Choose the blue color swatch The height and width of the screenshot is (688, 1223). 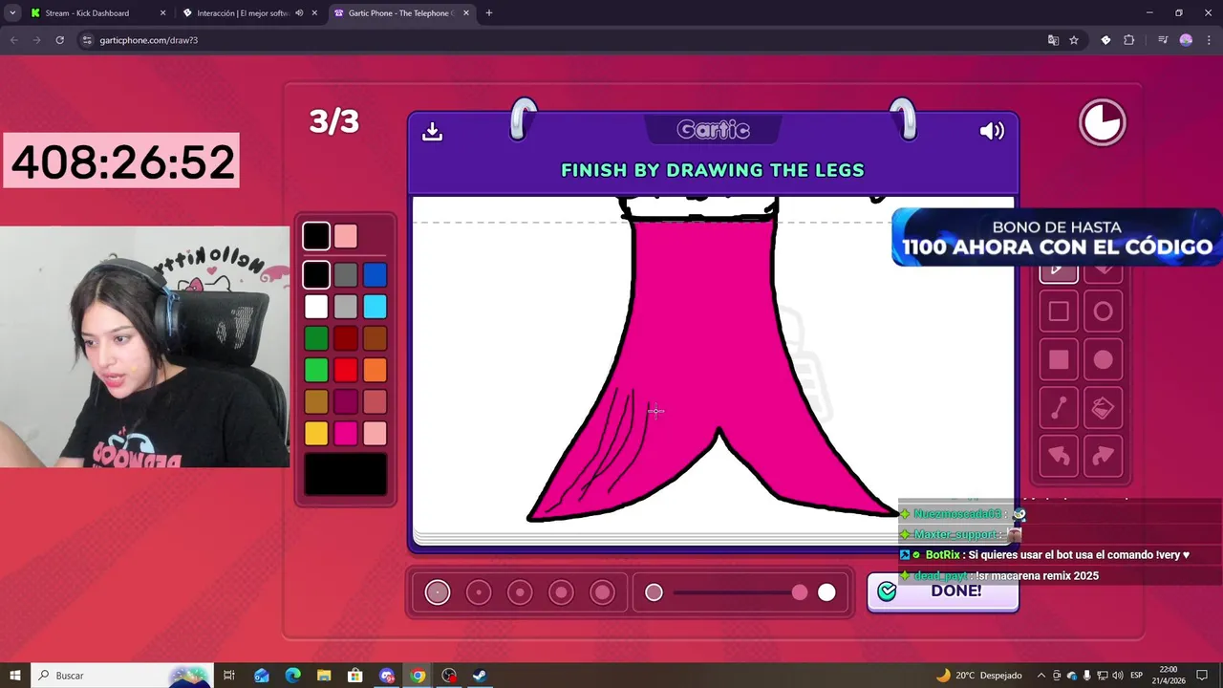tap(375, 275)
